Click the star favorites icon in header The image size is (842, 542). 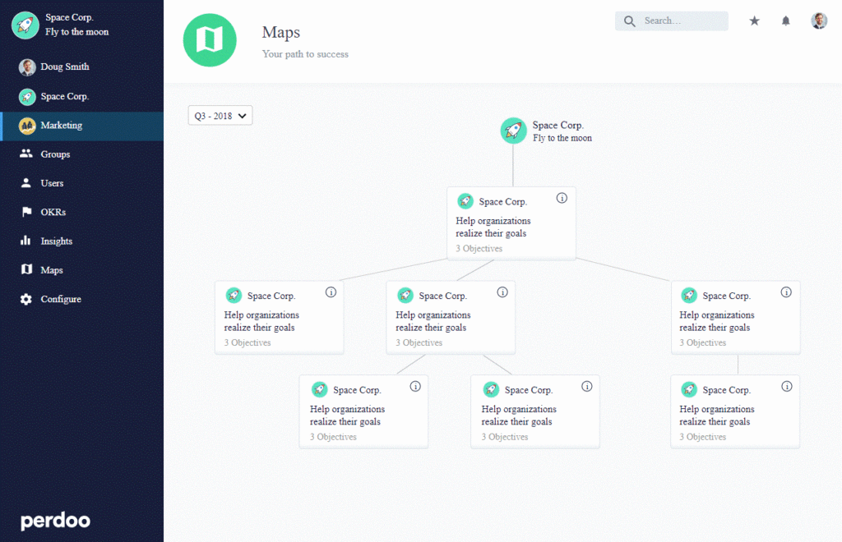pos(755,21)
